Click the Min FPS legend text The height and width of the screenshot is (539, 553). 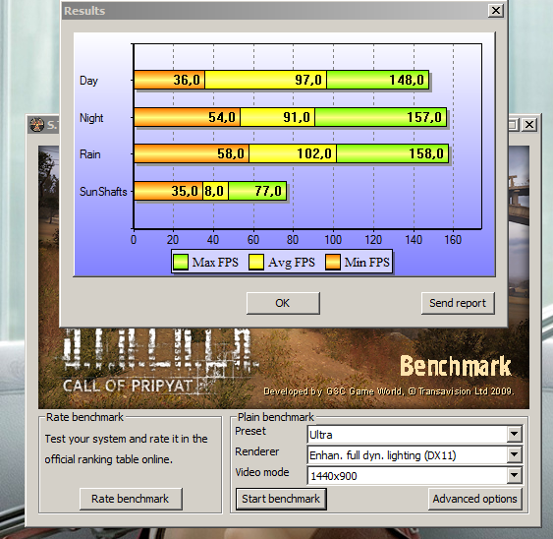(366, 263)
